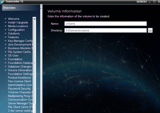
Task: Open the OS User step
Action: click(13, 56)
